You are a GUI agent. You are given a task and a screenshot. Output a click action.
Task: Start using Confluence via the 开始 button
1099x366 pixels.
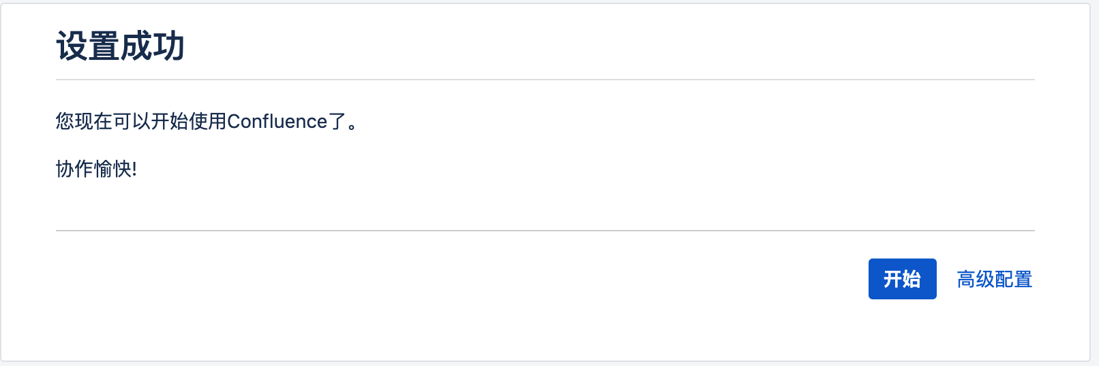tap(902, 279)
